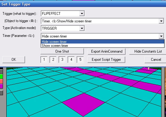
Task: Collapse the Timer parameter dropdown arrow
Action: 161,36
